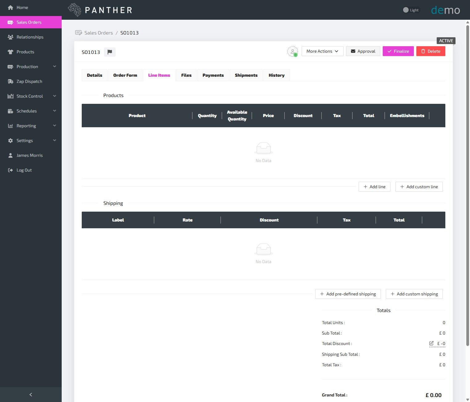Flag sales order SO1013
The image size is (470, 402).
click(x=110, y=52)
